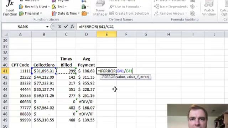Image resolution: width=228 pixels, height=128 pixels.
Task: Expand the Name Box dropdown arrow
Action: click(47, 27)
